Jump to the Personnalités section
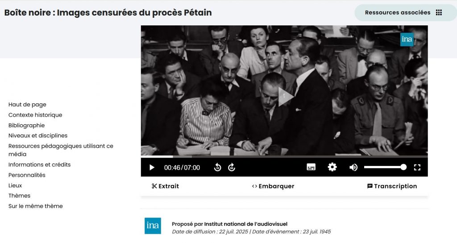Viewport: 457px width, 243px height. tap(27, 175)
